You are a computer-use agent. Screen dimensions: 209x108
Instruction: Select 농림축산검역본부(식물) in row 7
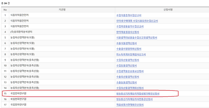pyautogui.click(x=22, y=49)
